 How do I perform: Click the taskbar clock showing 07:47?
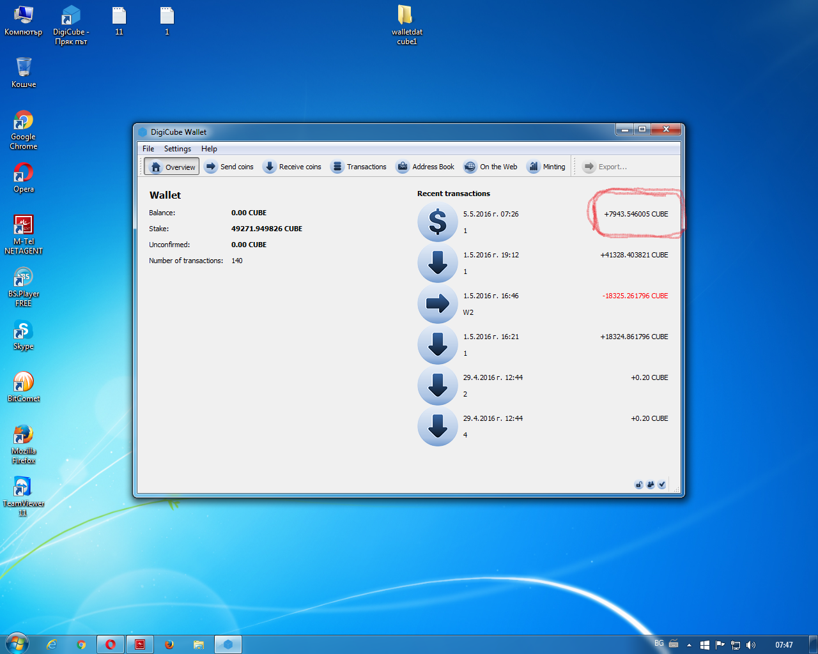783,645
